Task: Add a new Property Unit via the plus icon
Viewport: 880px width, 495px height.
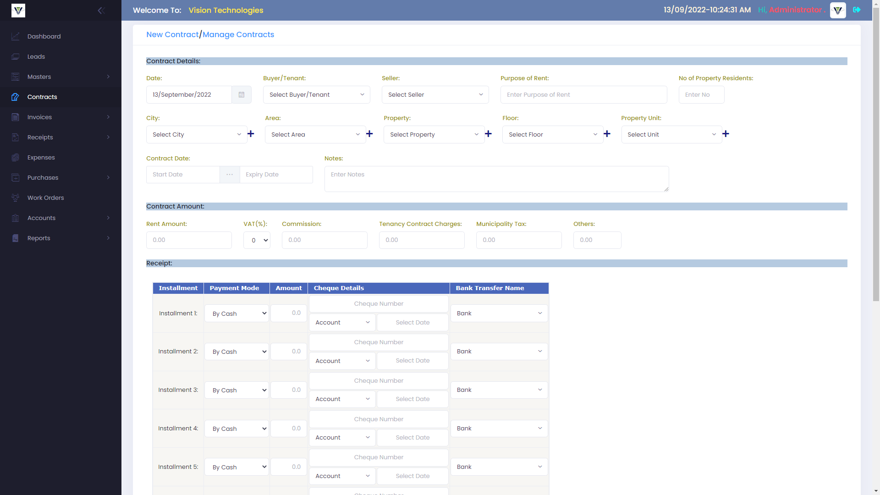Action: coord(726,134)
